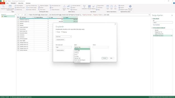Click the Veri Türü Oluştur icon
Image resolution: width=175 pixels, height=98 pixels.
tap(130, 8)
